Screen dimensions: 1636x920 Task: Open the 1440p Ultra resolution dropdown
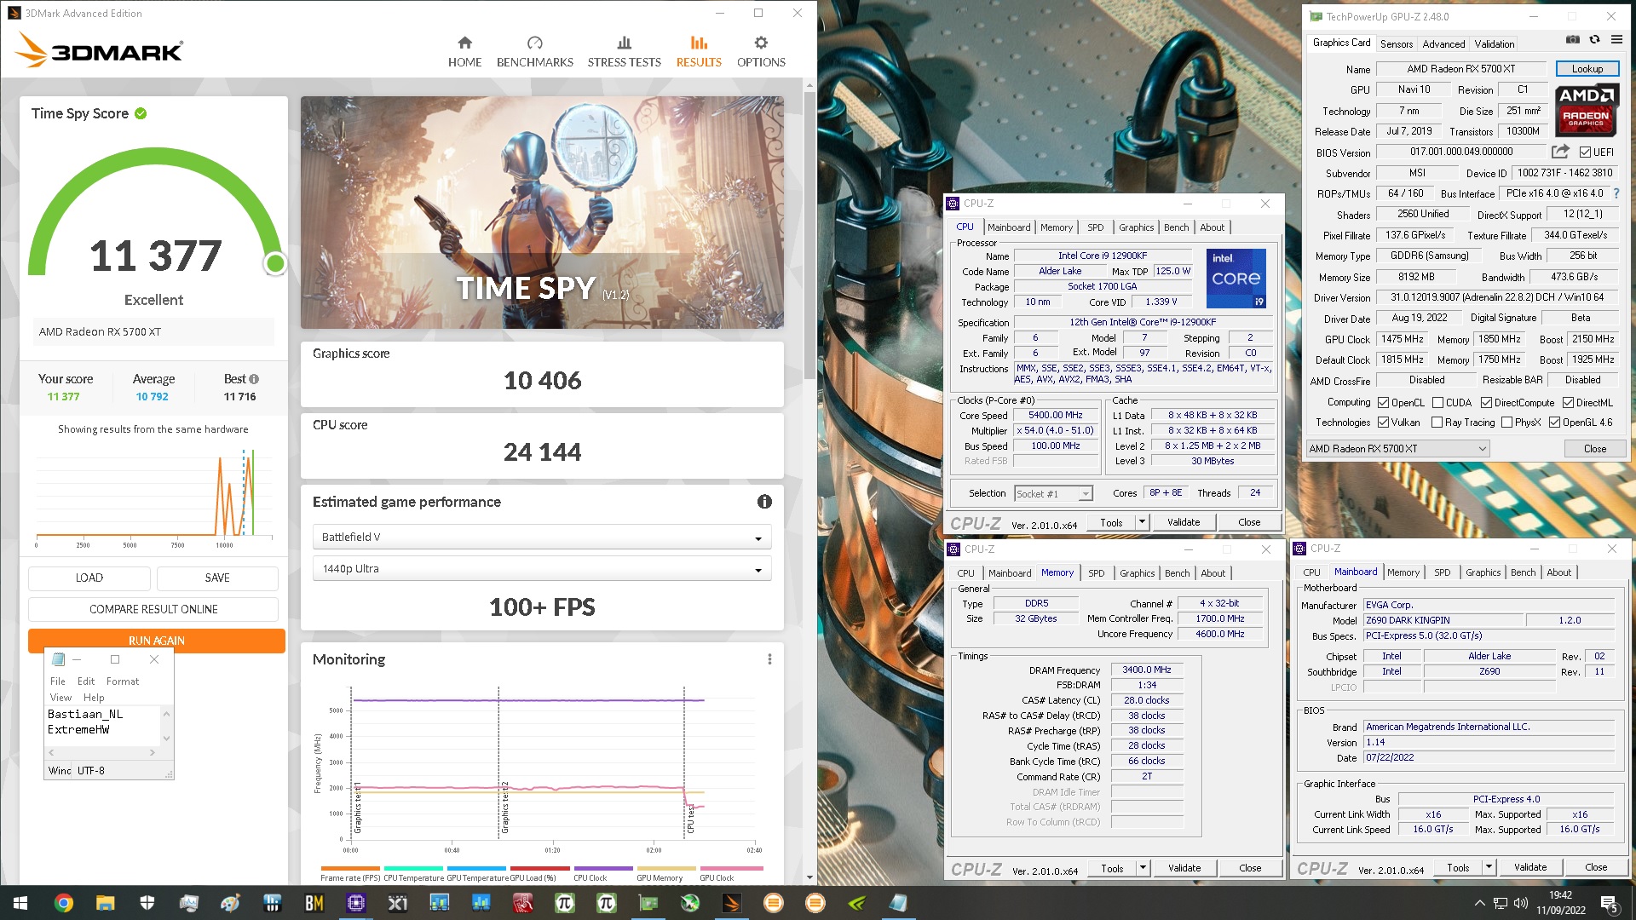[542, 569]
